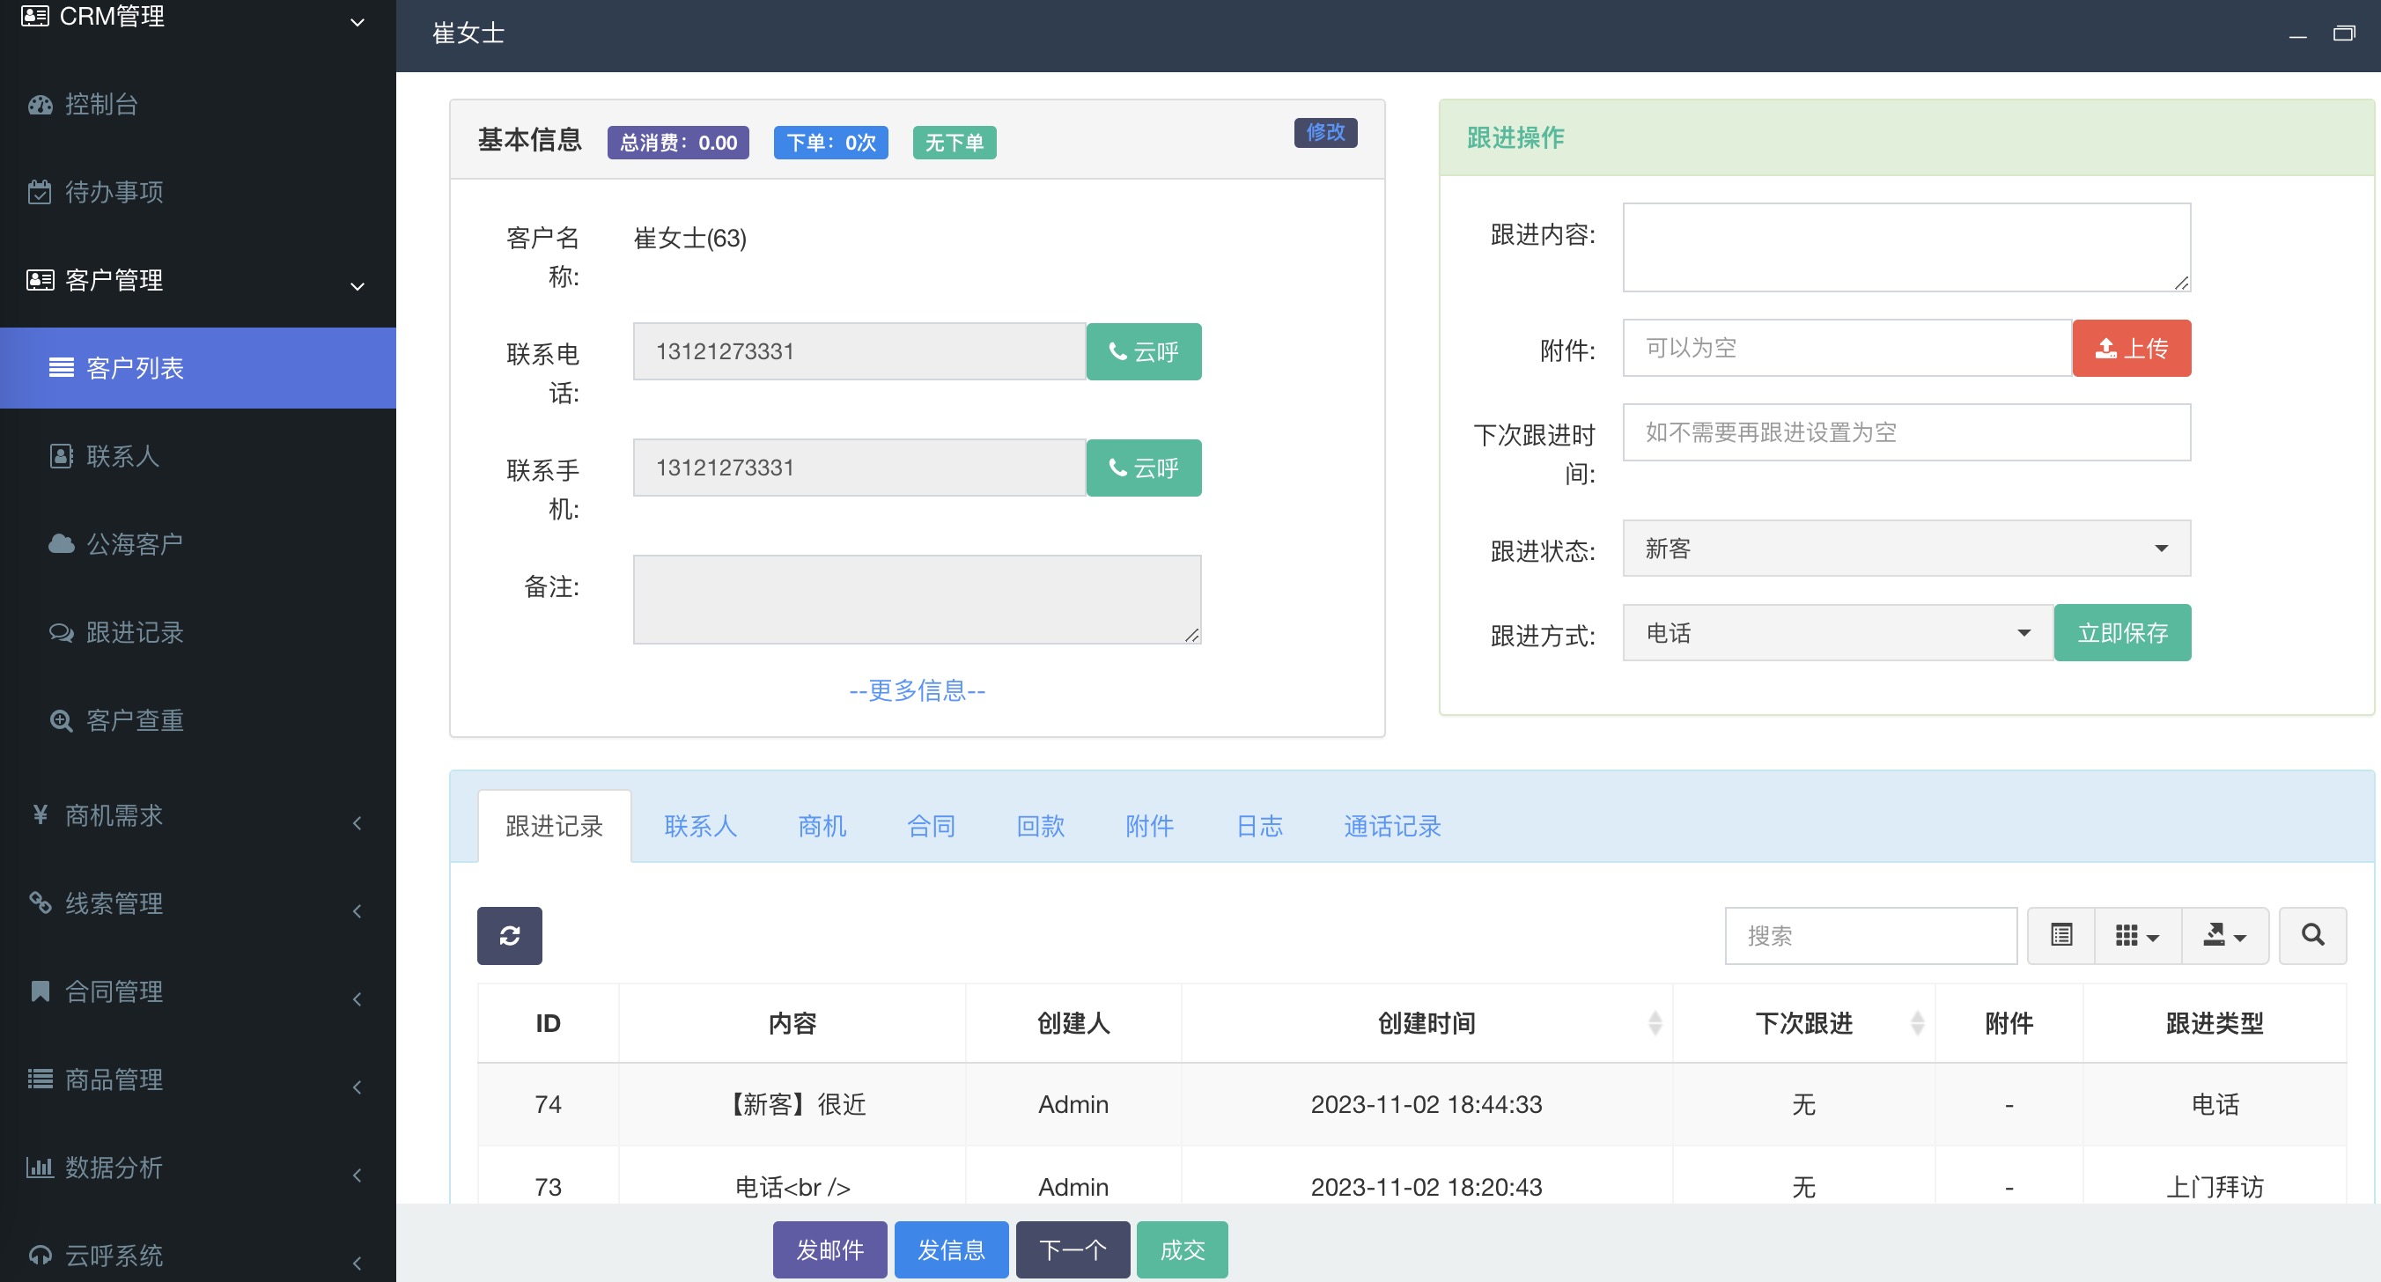Click the 成交 deal button
Screen dimensions: 2381x1282
click(1183, 1249)
